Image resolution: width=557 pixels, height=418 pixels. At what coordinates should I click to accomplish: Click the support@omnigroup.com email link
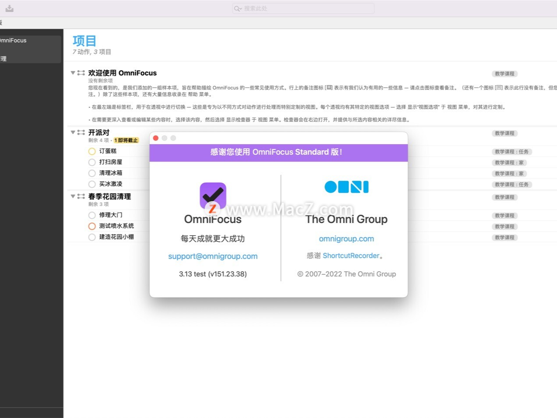213,256
